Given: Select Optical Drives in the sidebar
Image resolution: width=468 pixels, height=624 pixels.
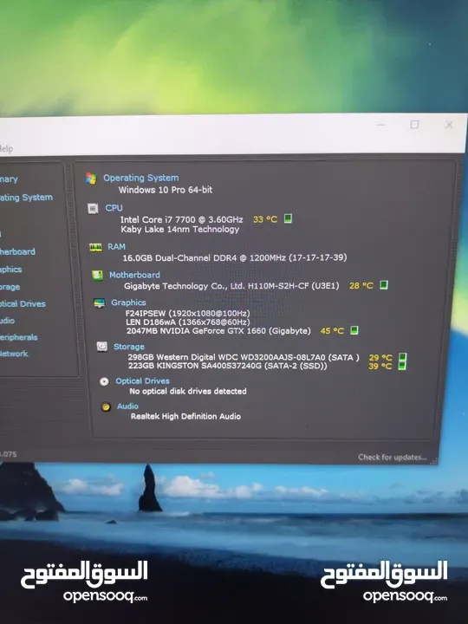Looking at the screenshot, I should [23, 303].
